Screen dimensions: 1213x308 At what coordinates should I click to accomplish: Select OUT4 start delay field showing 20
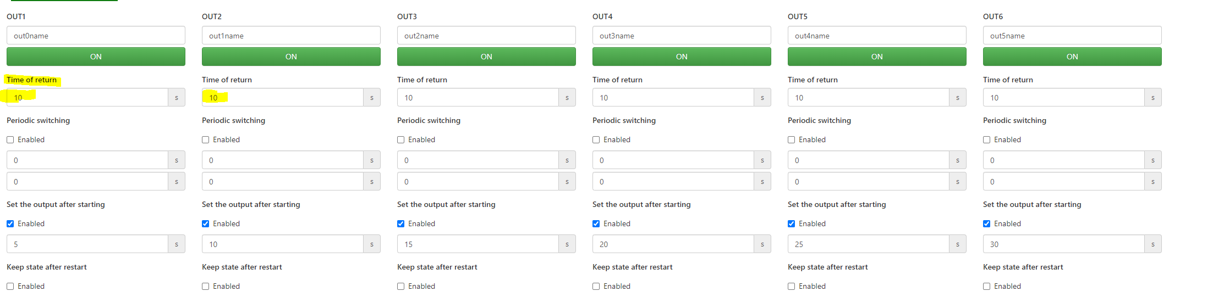673,244
